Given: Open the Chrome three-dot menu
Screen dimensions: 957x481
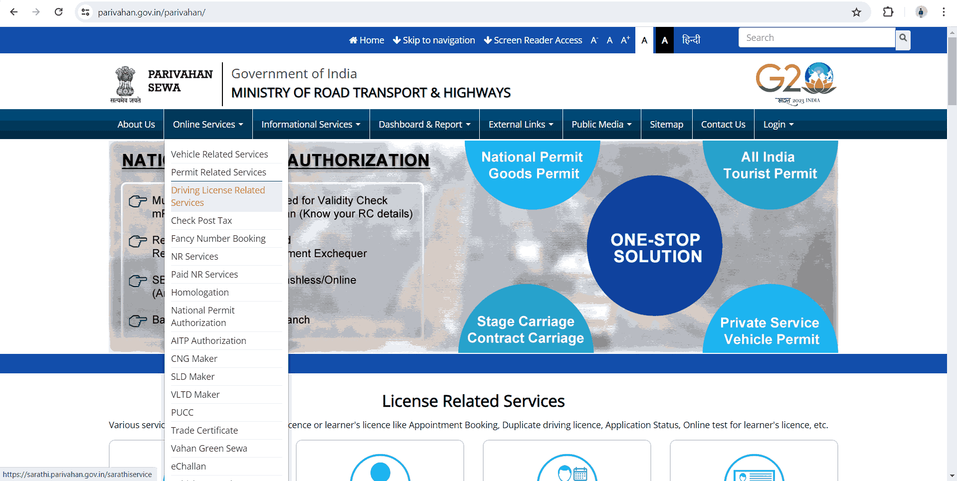Looking at the screenshot, I should point(944,12).
